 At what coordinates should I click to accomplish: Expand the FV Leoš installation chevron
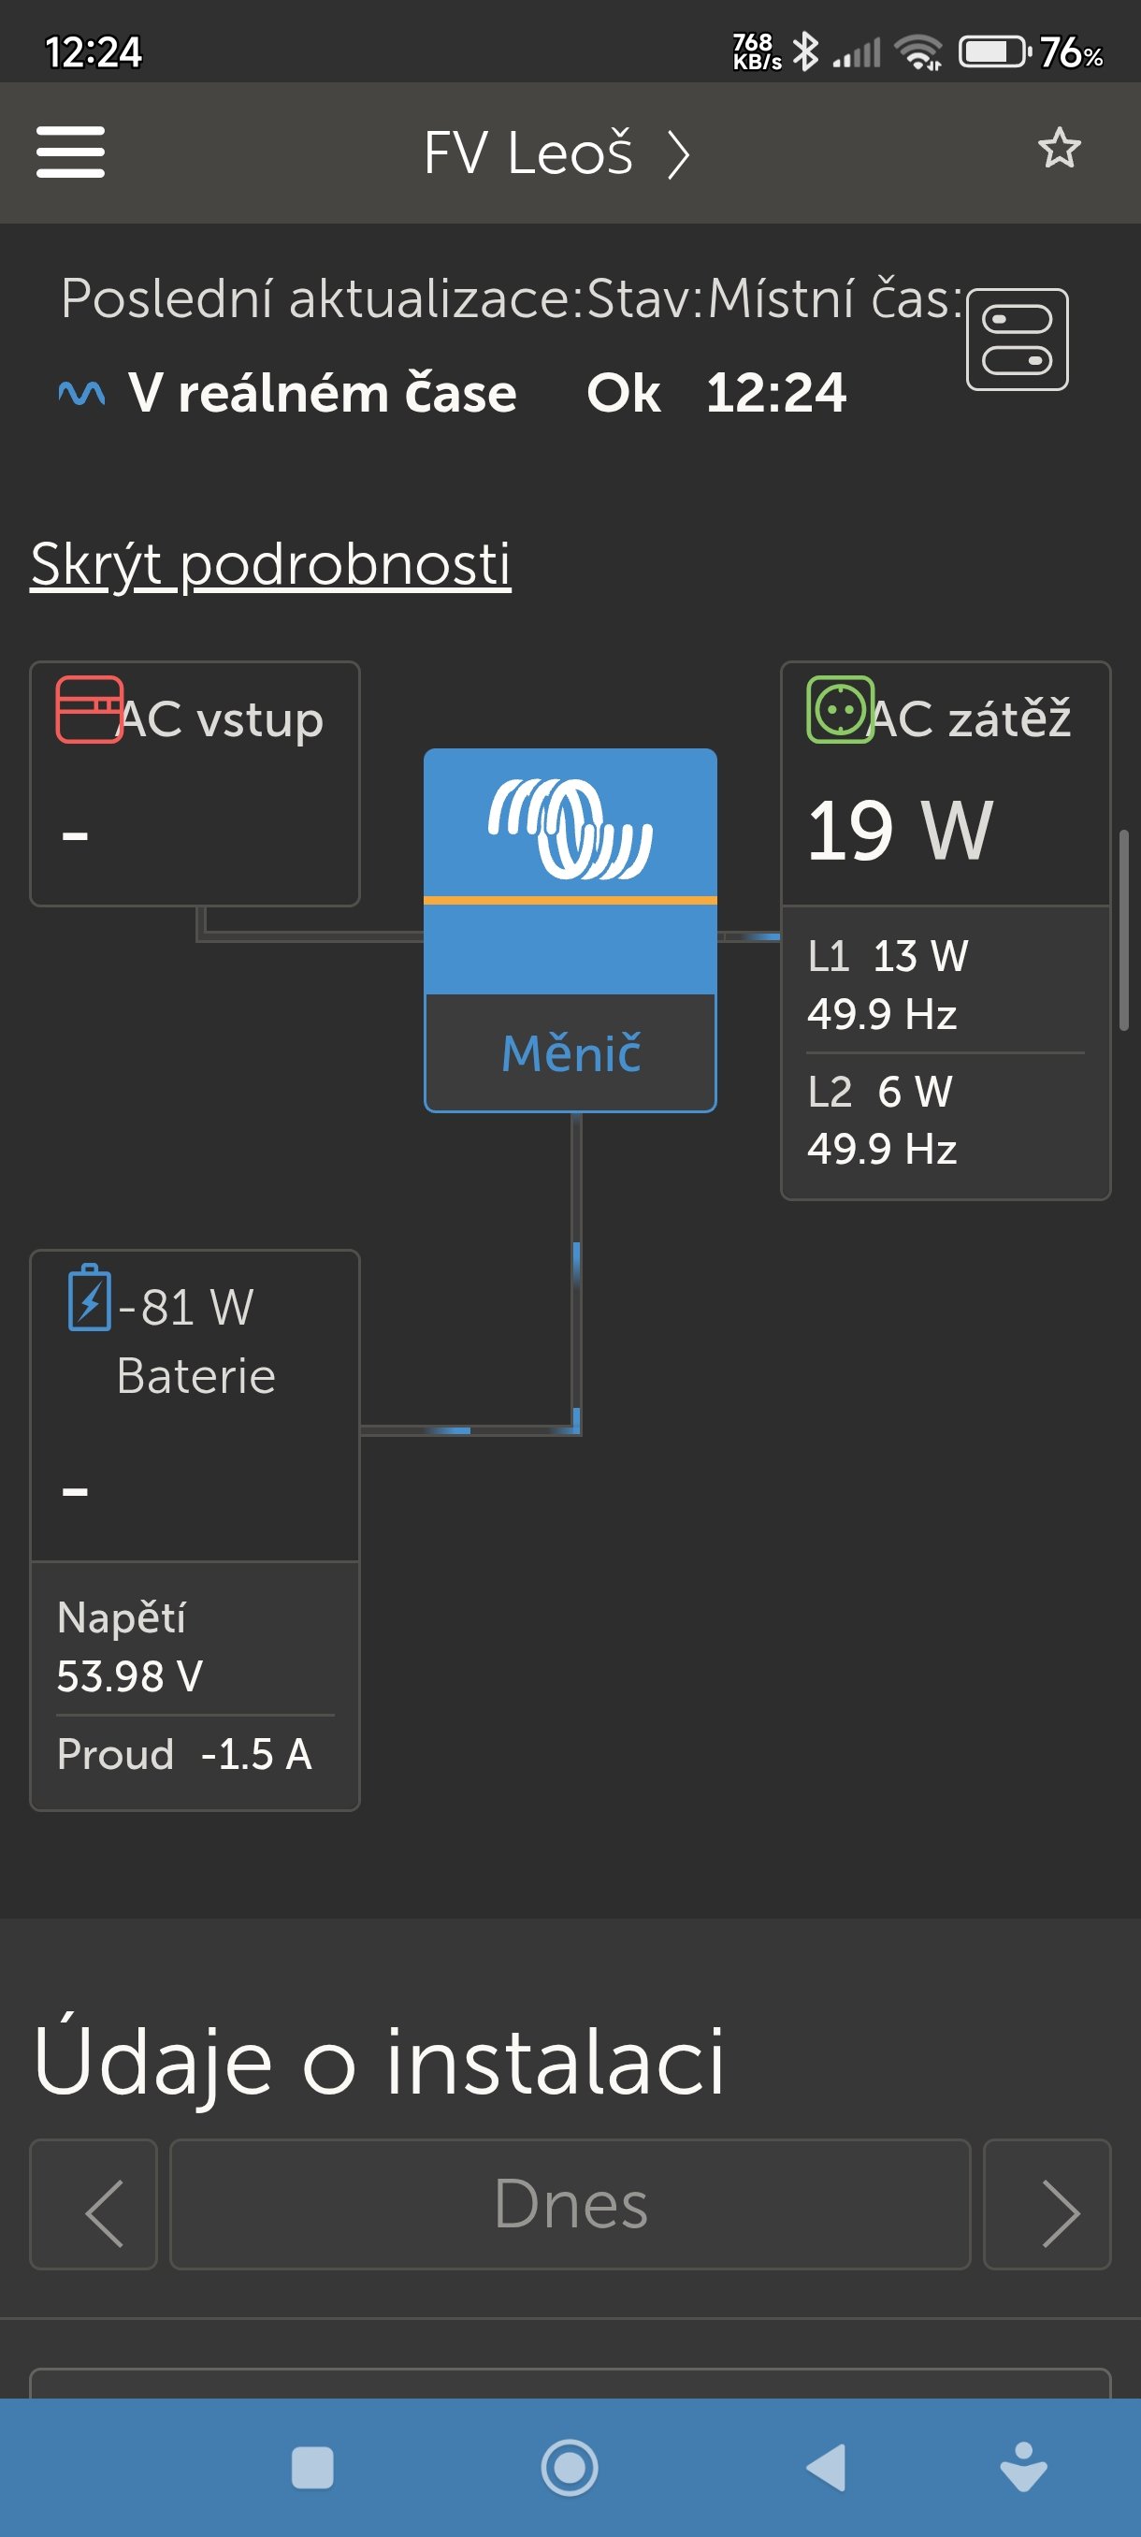678,154
